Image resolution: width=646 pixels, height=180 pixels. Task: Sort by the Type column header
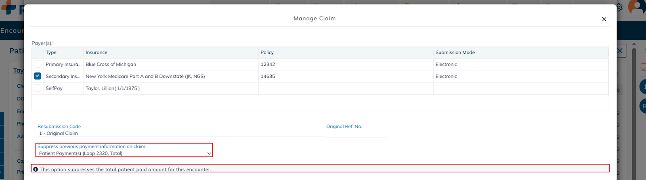[51, 52]
